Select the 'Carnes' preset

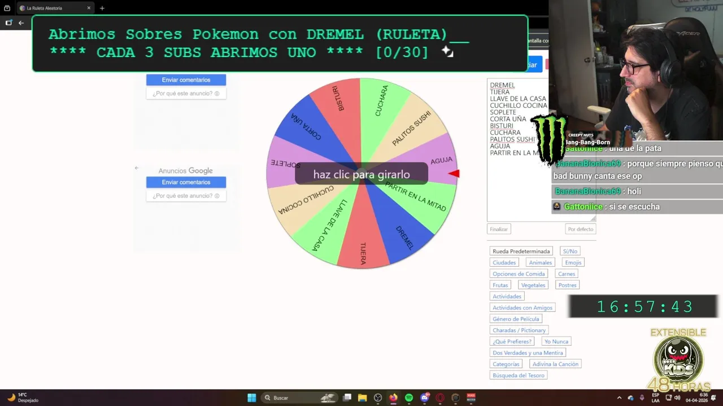[567, 273]
